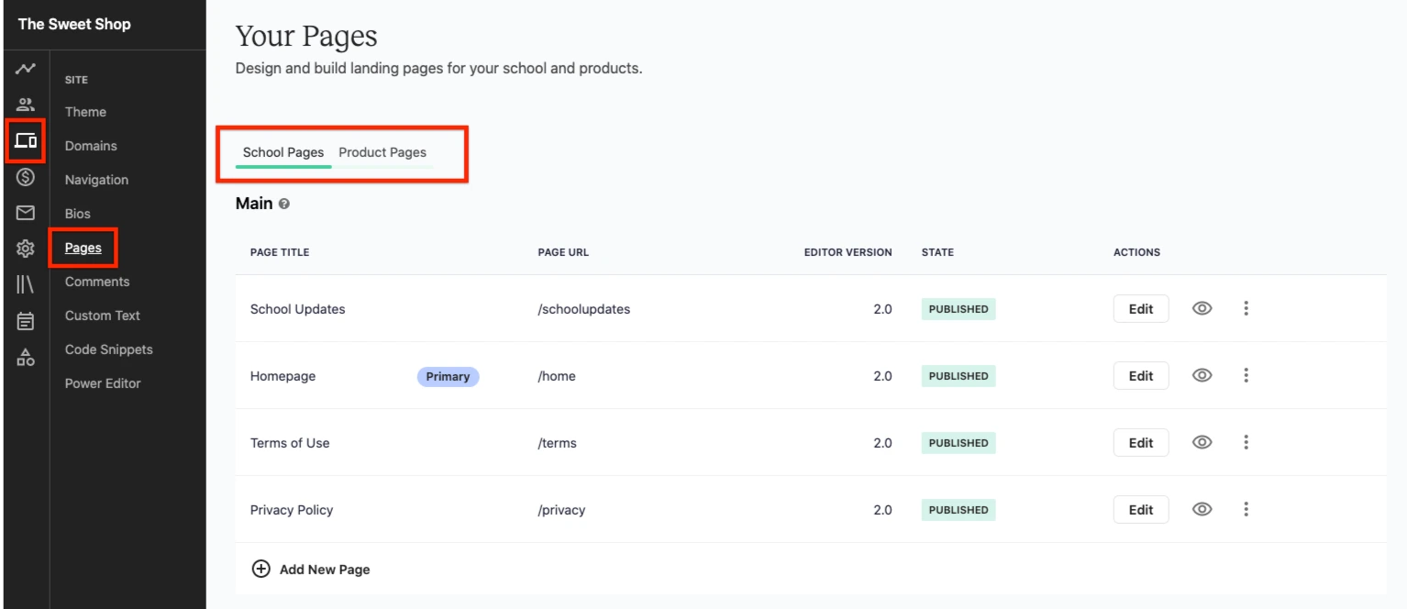Viewport: 1407px width, 609px height.
Task: Edit the Homepage page
Action: 1141,375
